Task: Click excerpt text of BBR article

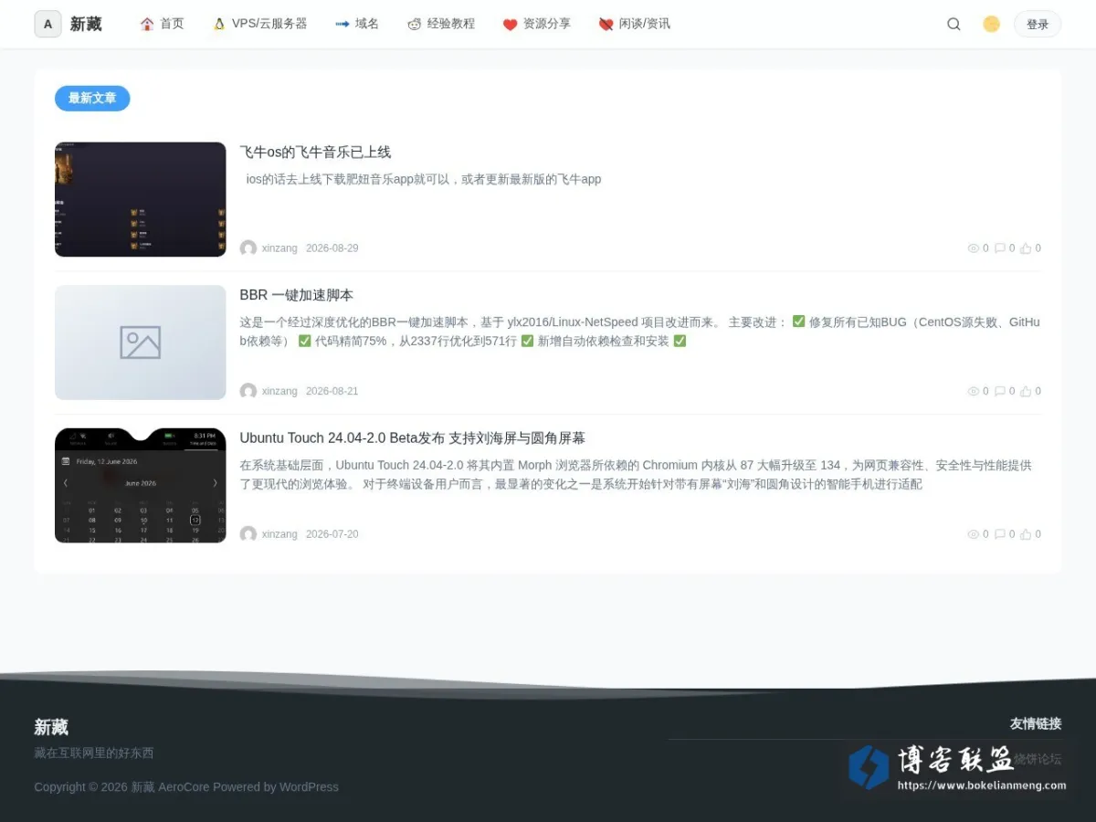Action: point(640,332)
